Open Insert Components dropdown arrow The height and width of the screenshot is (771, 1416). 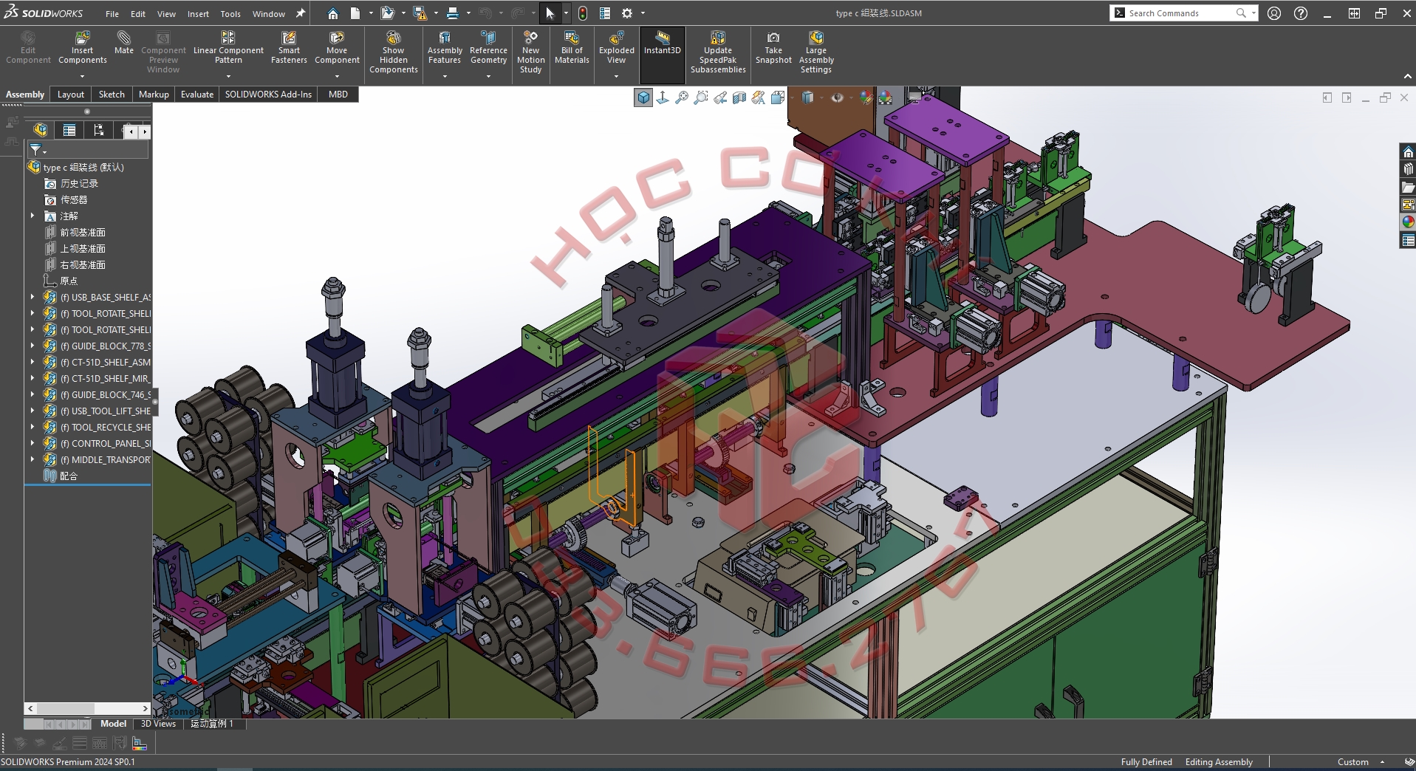pyautogui.click(x=83, y=76)
